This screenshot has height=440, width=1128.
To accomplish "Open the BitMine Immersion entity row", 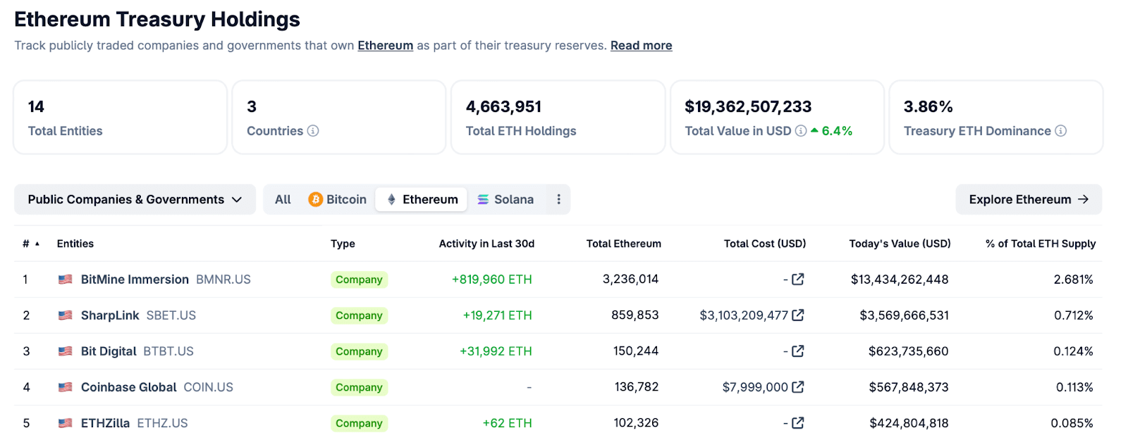I will (135, 279).
